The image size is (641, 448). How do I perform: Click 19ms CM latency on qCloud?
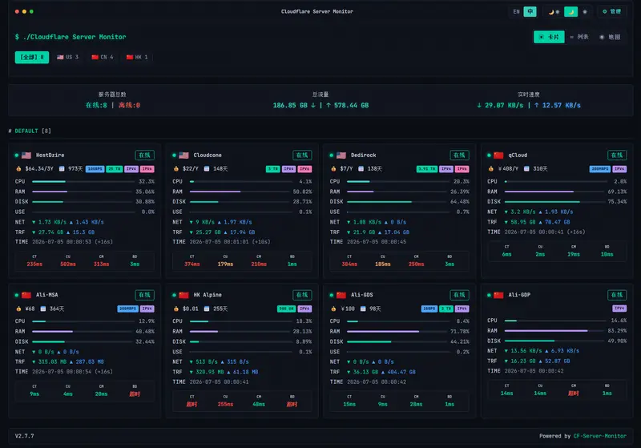click(x=574, y=254)
